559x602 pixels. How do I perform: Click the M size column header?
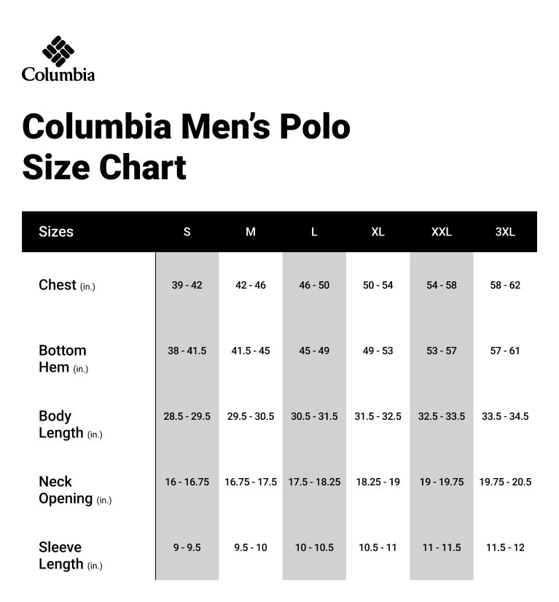251,232
